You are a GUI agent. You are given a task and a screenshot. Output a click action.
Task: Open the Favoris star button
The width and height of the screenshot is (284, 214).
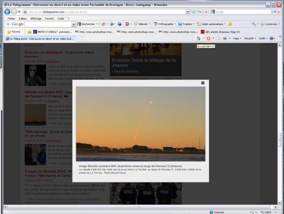point(13,32)
